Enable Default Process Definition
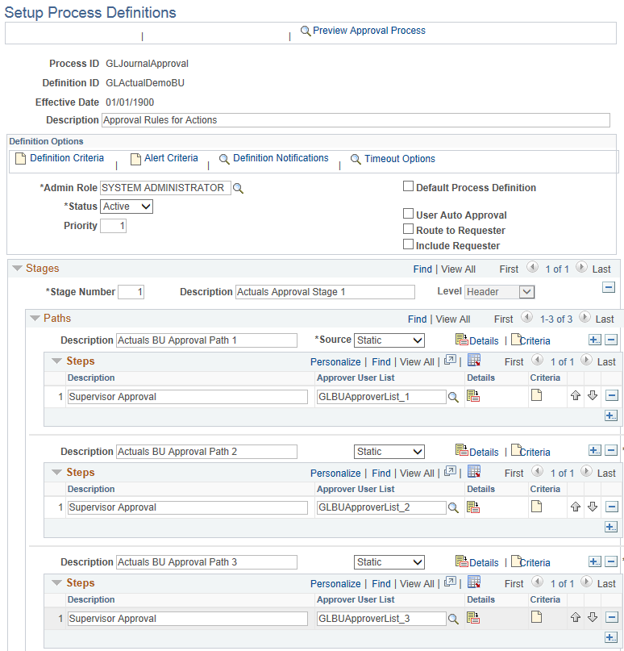 tap(409, 186)
